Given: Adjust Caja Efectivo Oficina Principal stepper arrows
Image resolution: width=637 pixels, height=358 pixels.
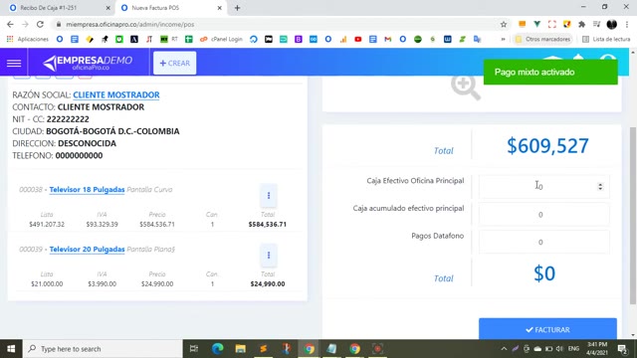Looking at the screenshot, I should coord(600,186).
